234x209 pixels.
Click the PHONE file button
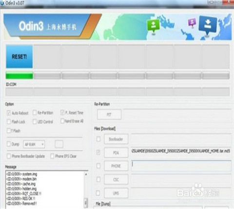point(116,166)
